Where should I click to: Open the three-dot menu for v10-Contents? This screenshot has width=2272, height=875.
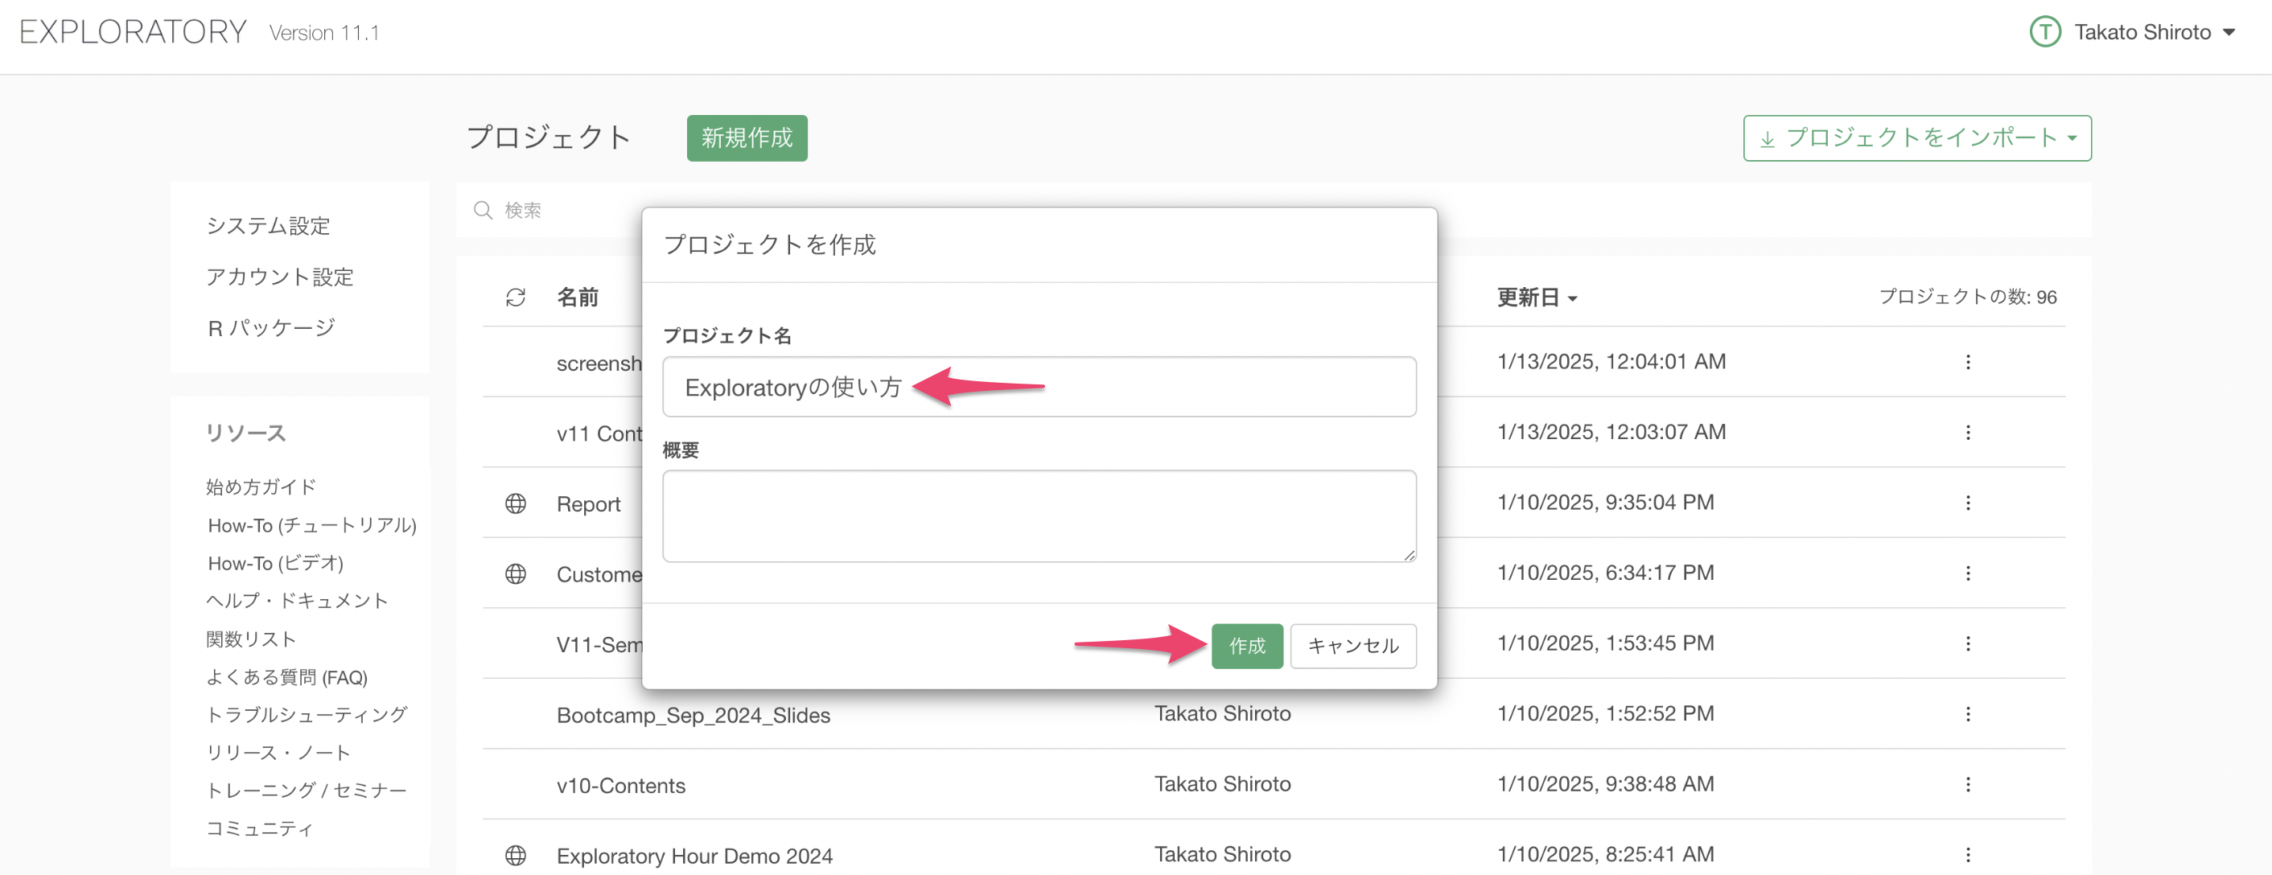1968,784
